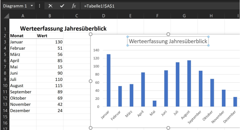
Task: Click the formula bar containing =Tabelle1!$A$1
Action: click(160, 6)
